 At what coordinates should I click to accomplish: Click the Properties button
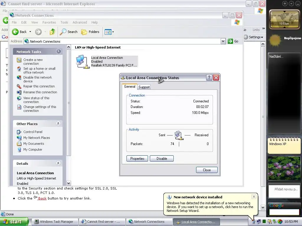[x=137, y=159]
